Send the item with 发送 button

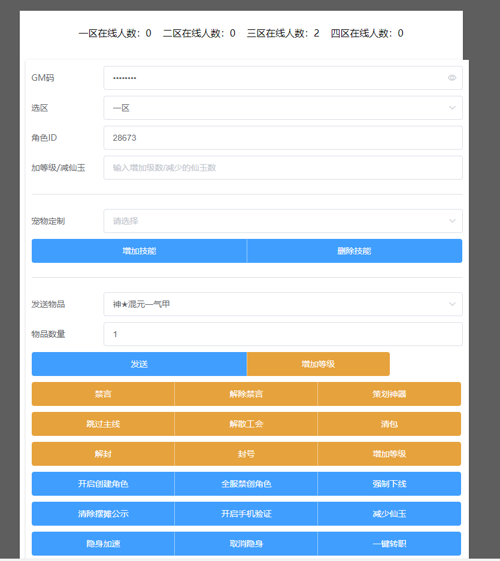click(x=139, y=364)
